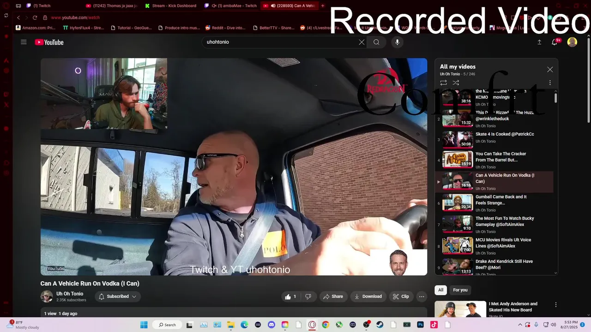Click the browser address bar URL
The image size is (591, 332).
(x=75, y=18)
